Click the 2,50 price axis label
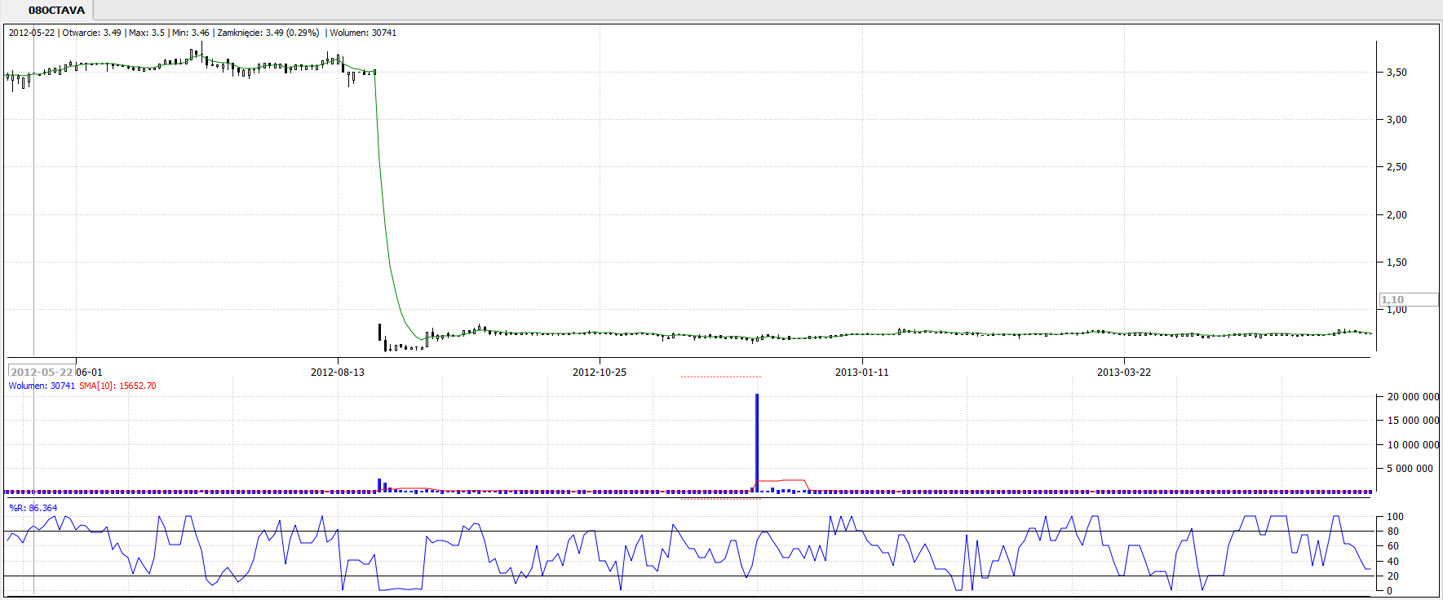Image resolution: width=1443 pixels, height=600 pixels. 1397,167
